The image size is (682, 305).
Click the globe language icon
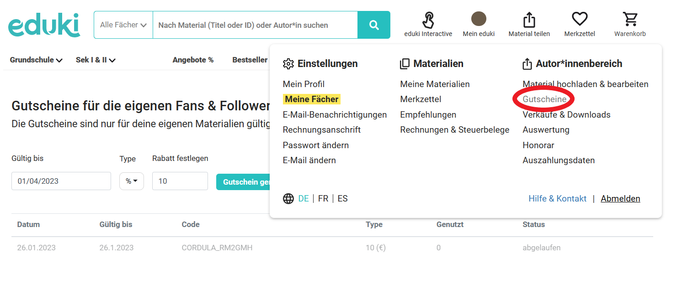pyautogui.click(x=288, y=198)
